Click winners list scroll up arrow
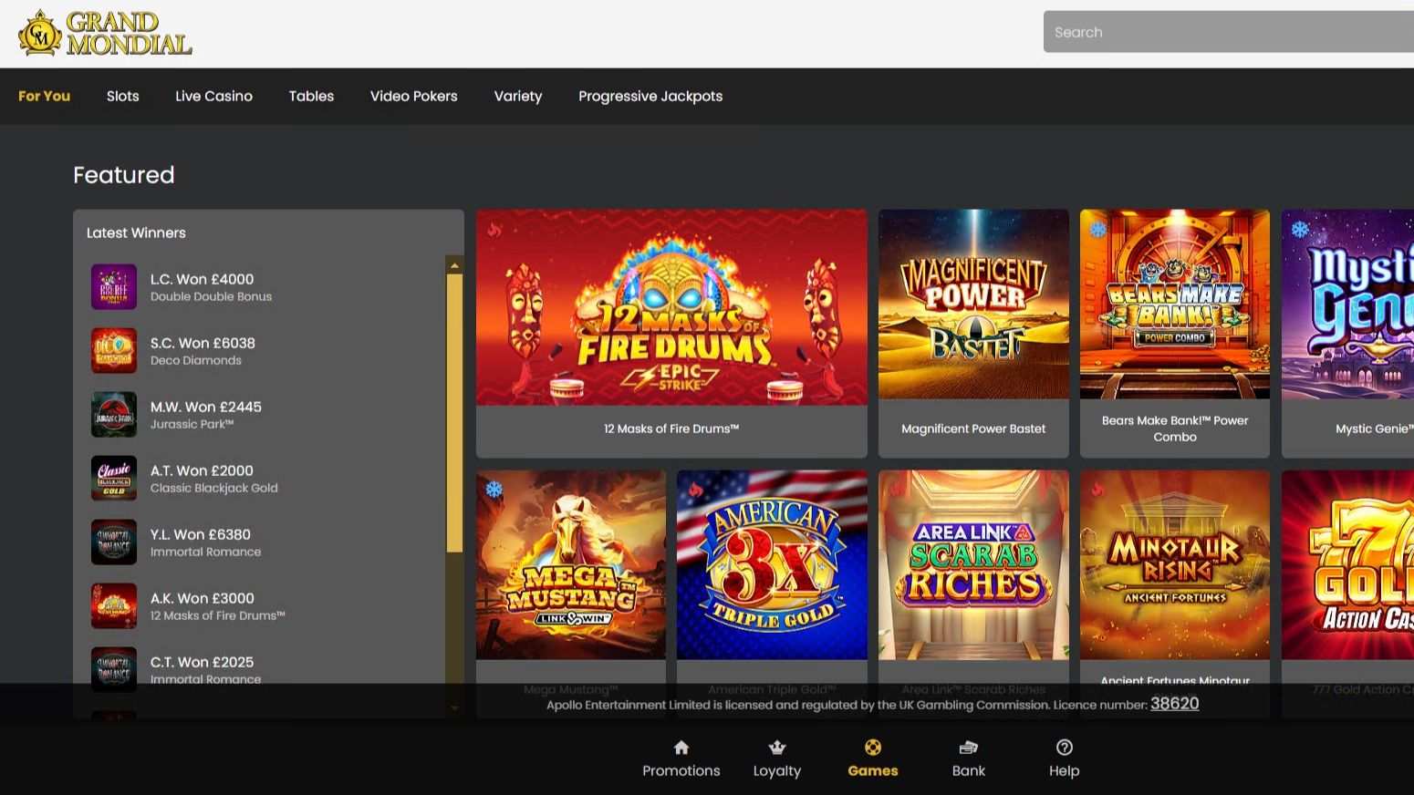Screen dimensions: 1414x795 pyautogui.click(x=454, y=265)
